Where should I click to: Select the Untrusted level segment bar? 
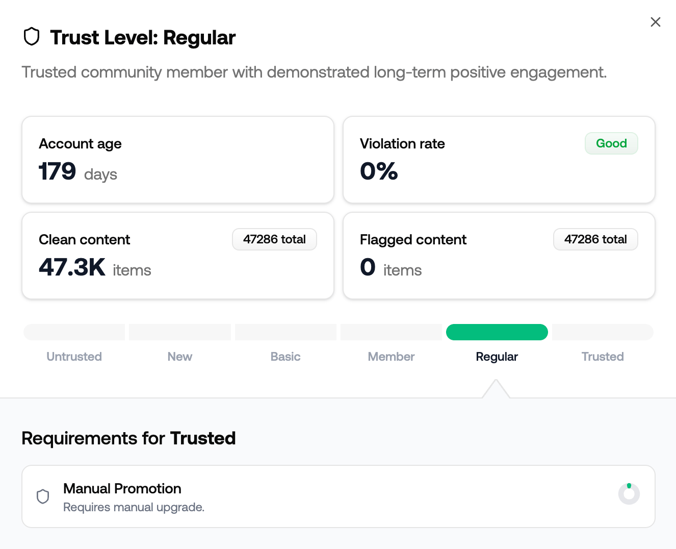tap(74, 332)
